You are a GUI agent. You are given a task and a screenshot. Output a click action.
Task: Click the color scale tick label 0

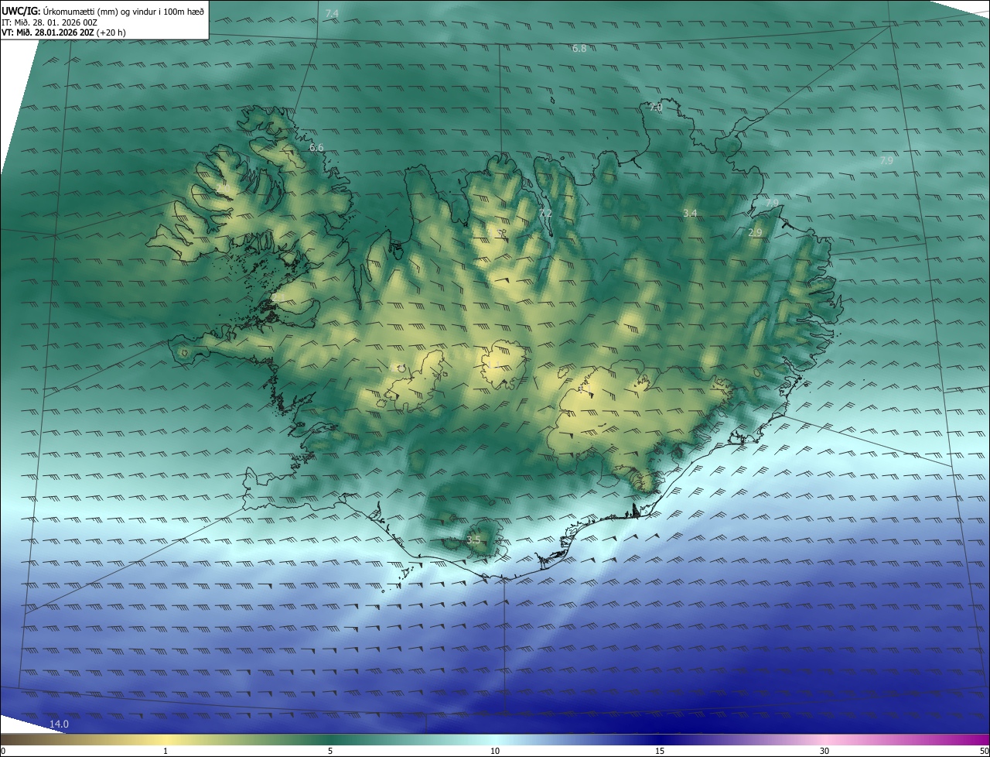pos(2,752)
